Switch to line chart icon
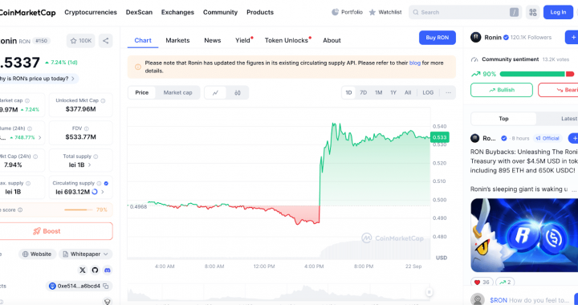The image size is (578, 305). point(215,92)
